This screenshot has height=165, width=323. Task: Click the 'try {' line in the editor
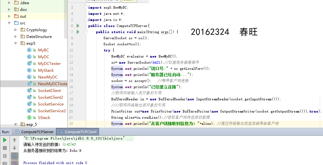coord(109,50)
